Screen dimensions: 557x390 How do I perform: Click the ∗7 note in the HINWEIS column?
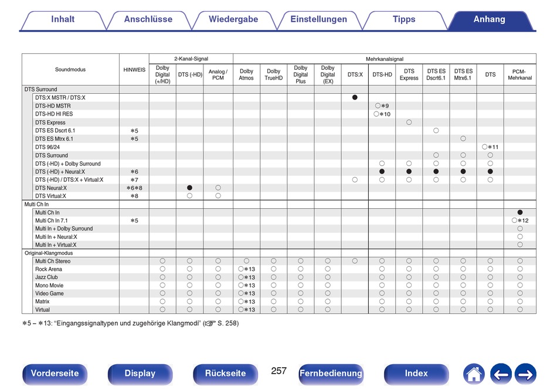tap(134, 180)
